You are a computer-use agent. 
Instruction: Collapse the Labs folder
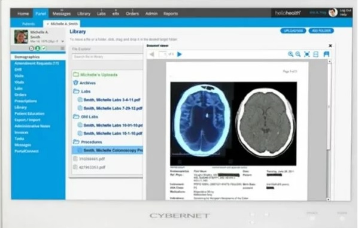click(x=76, y=92)
